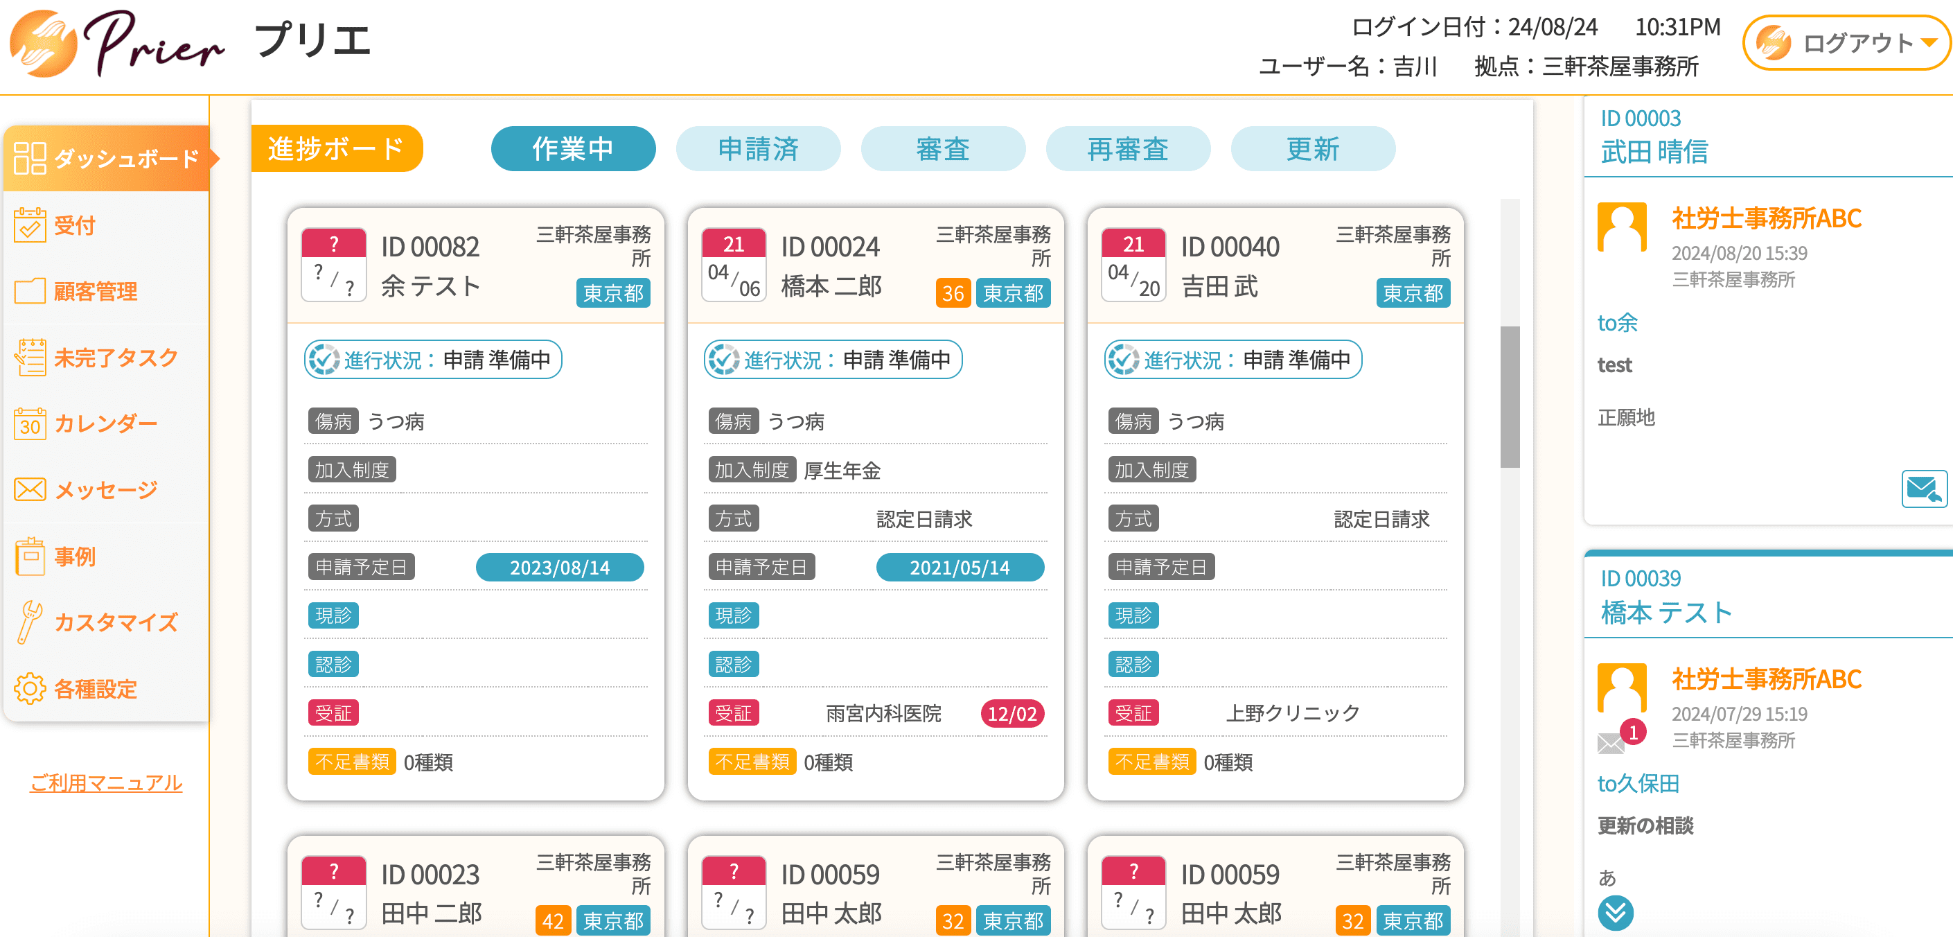
Task: Click orange 42 badge on ID 00023
Action: pyautogui.click(x=554, y=920)
